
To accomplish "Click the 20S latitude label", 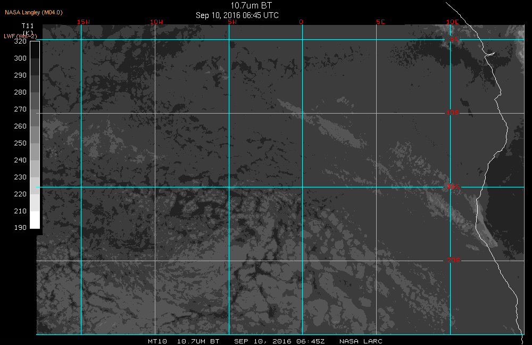I will (454, 260).
